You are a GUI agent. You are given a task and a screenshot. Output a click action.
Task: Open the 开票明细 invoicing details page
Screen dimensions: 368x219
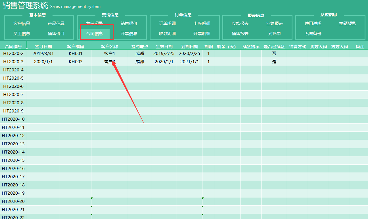click(x=201, y=33)
